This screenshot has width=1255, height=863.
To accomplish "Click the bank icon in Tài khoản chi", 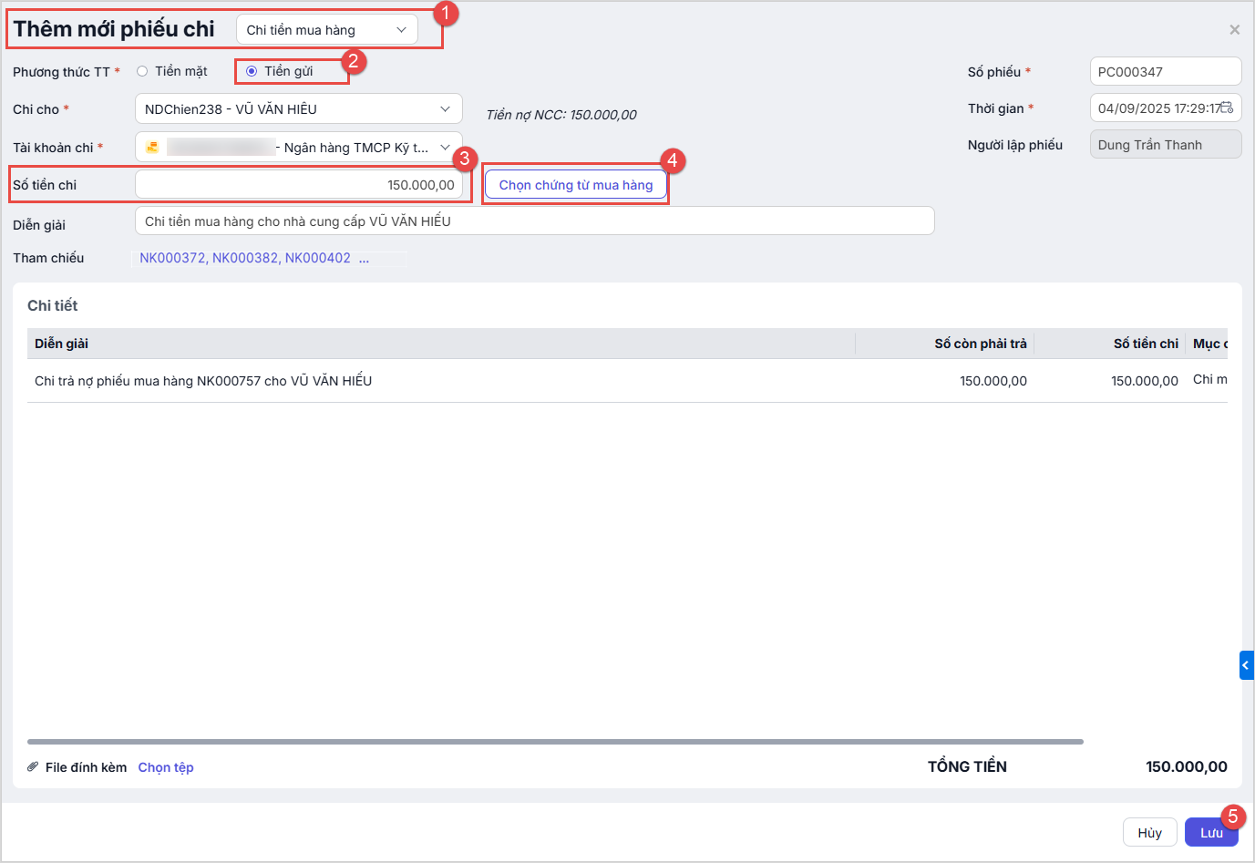I will [152, 147].
